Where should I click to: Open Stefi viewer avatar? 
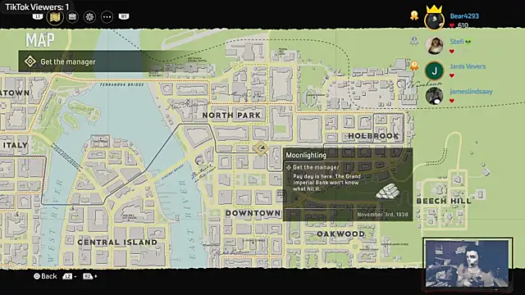pos(434,46)
